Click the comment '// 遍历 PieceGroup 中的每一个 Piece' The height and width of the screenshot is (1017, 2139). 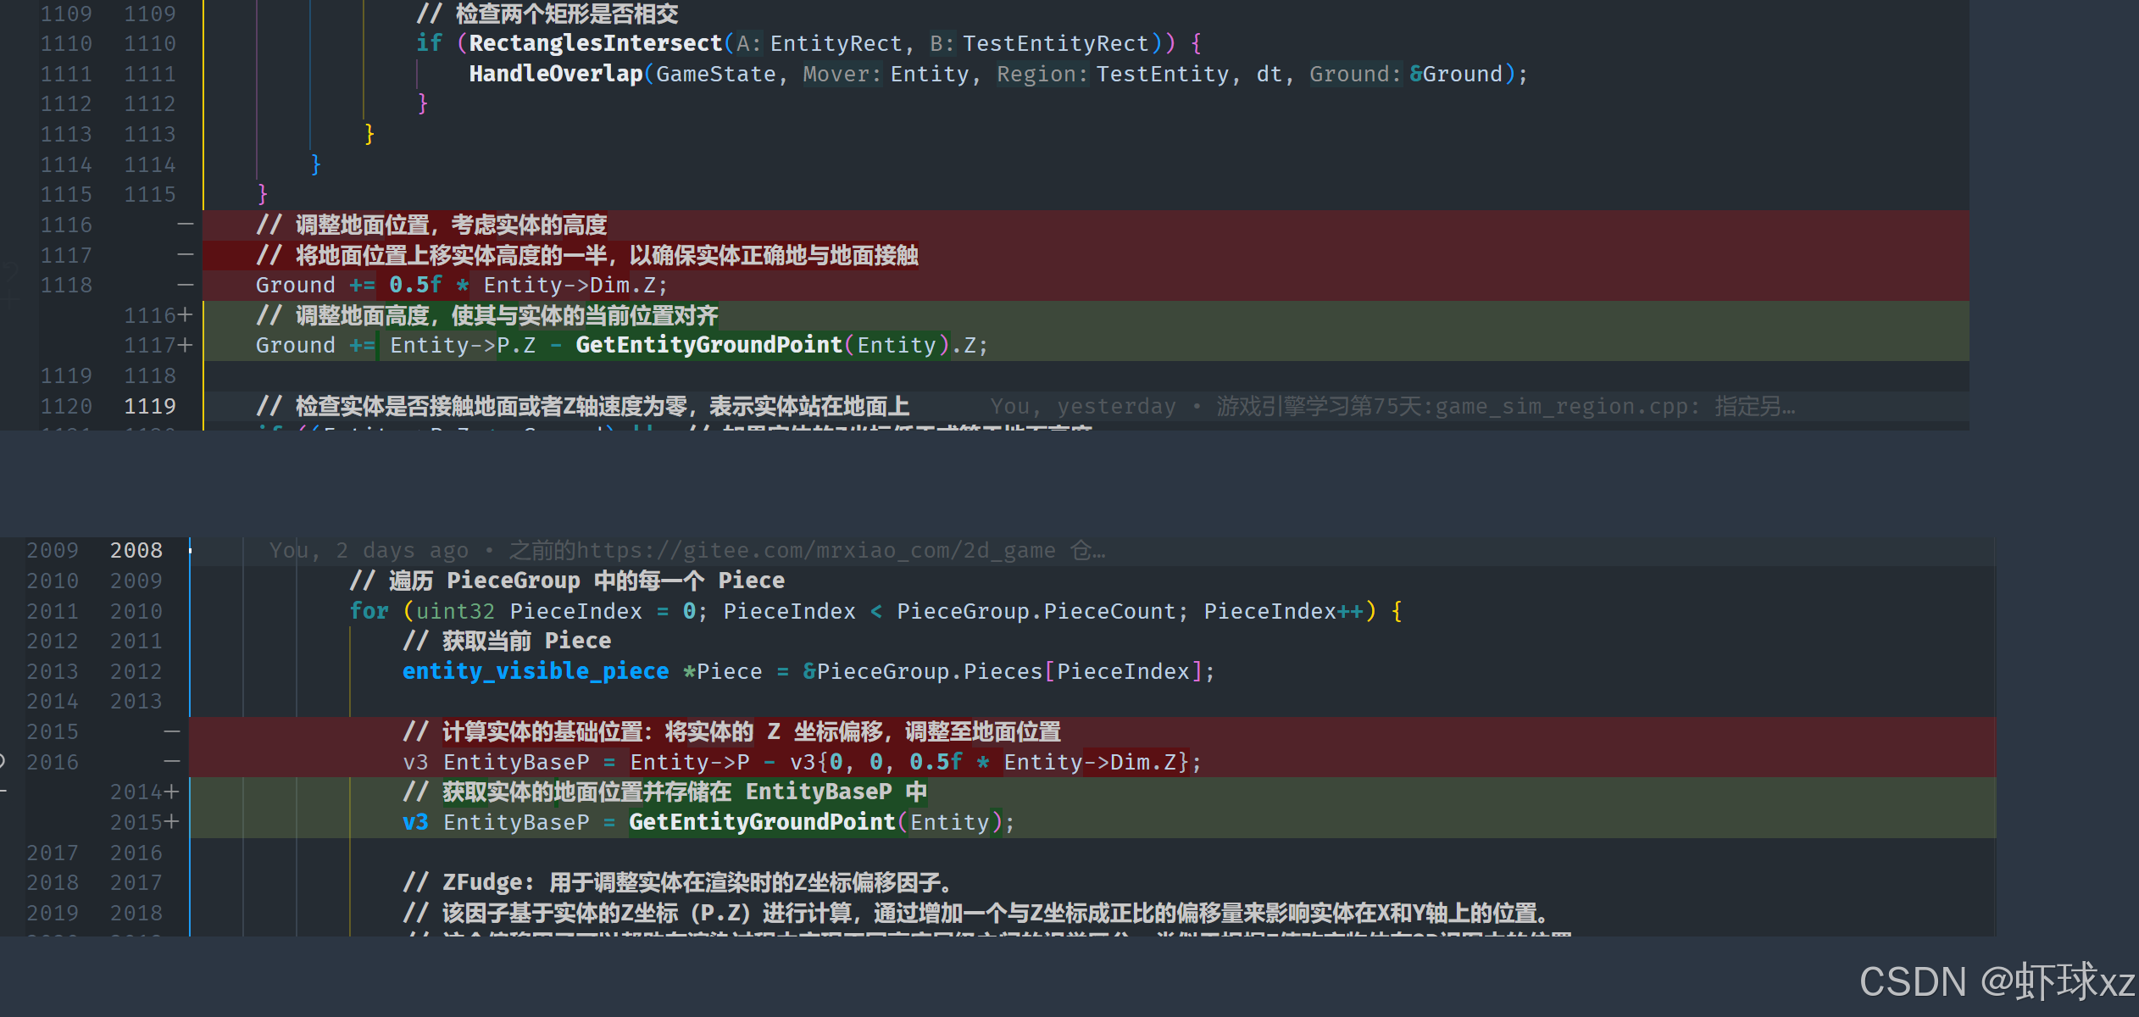click(567, 581)
